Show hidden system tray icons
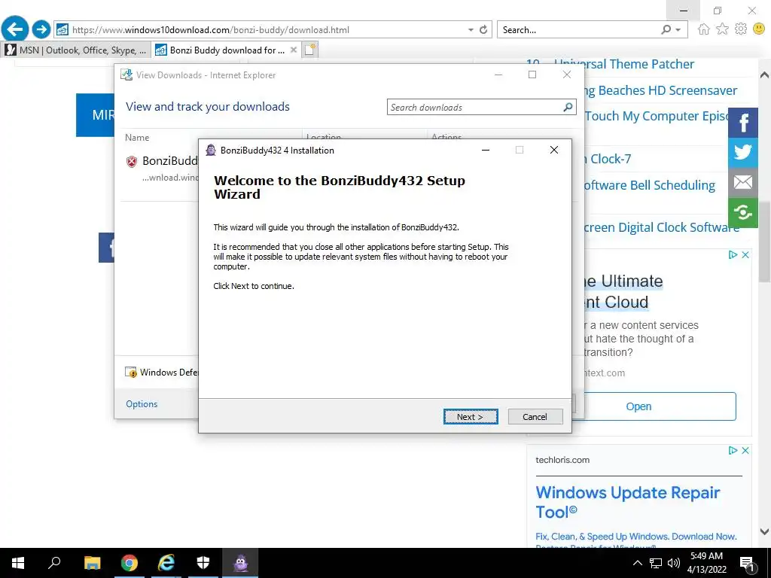This screenshot has height=578, width=771. [x=637, y=563]
